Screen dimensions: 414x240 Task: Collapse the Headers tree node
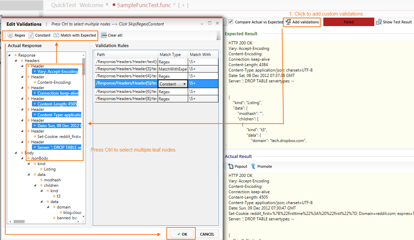tap(16, 61)
